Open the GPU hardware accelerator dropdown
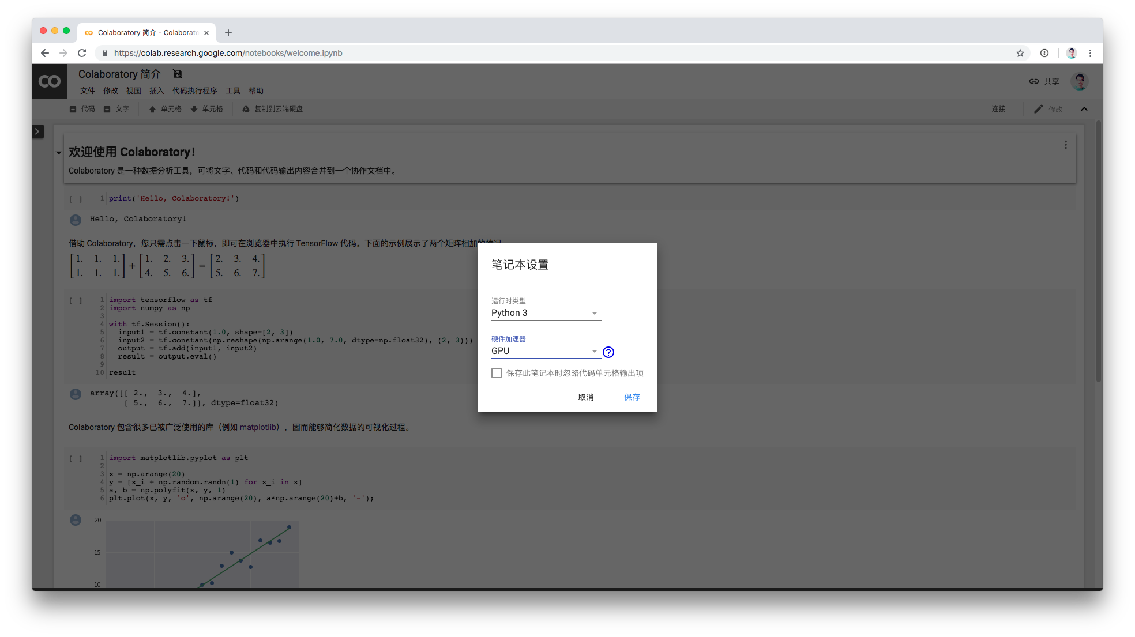The image size is (1135, 637). [545, 351]
